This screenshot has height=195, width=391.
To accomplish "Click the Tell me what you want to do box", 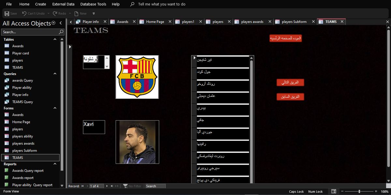I will (x=162, y=4).
